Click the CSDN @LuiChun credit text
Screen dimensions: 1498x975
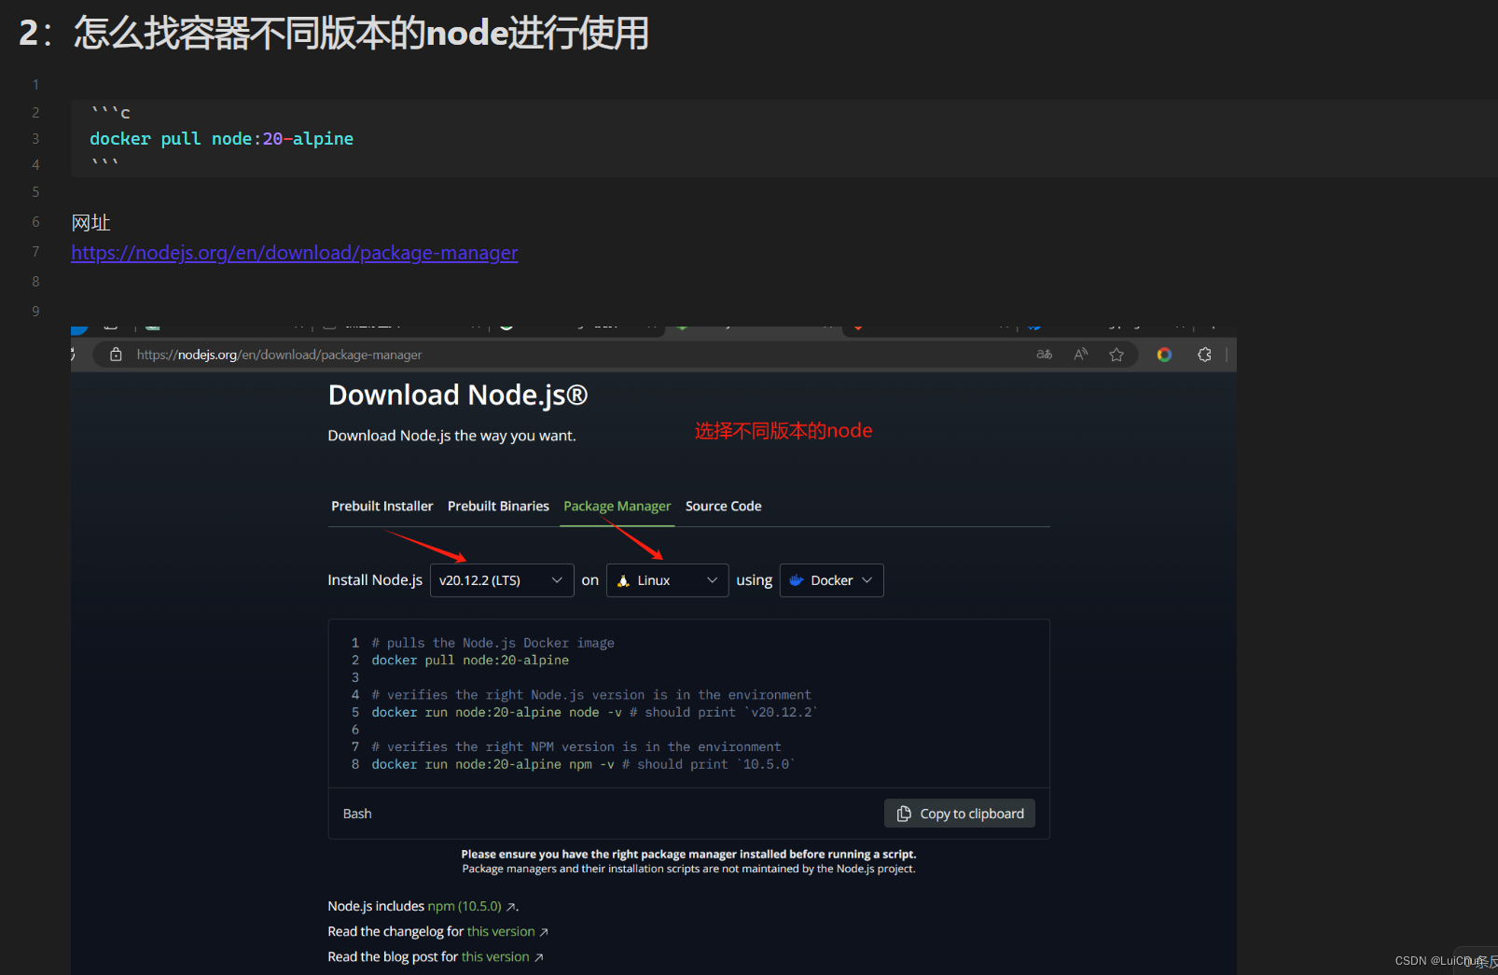point(1438,961)
